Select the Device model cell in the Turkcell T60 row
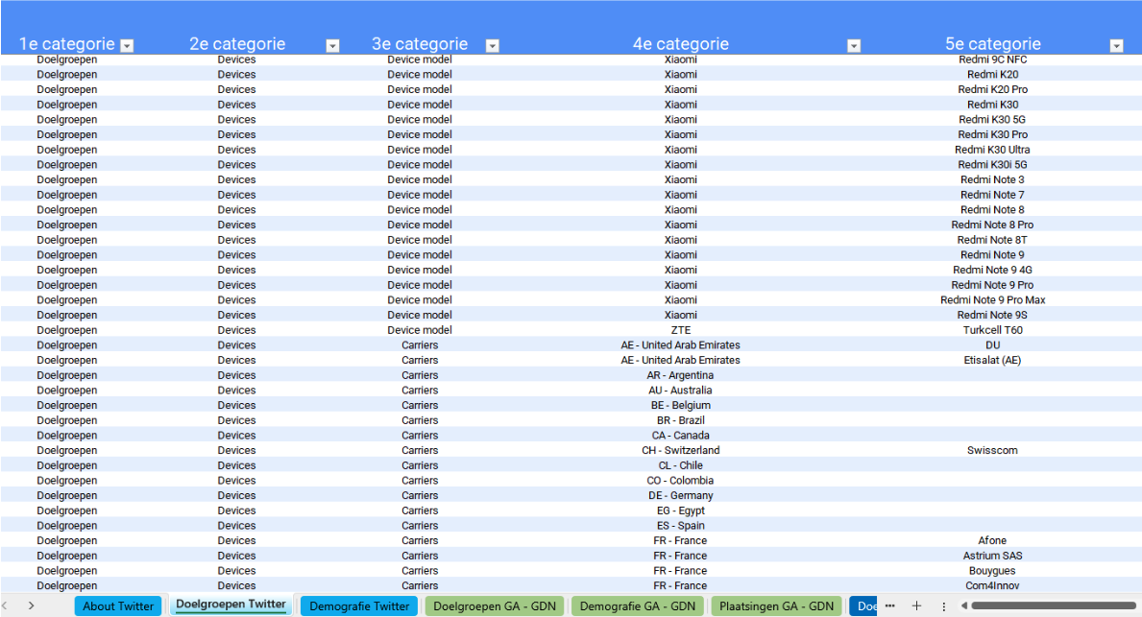Viewport: 1142px width, 617px height. [420, 329]
